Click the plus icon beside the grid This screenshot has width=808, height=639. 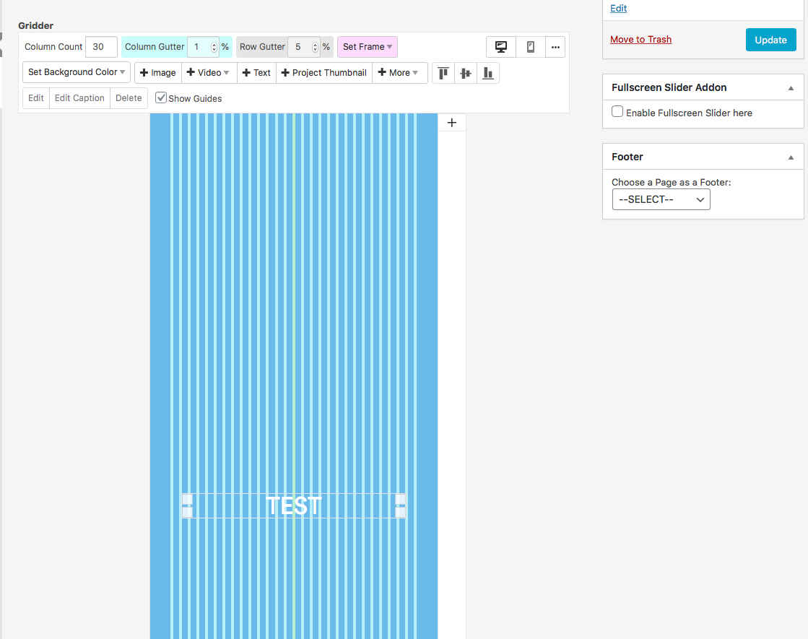452,123
